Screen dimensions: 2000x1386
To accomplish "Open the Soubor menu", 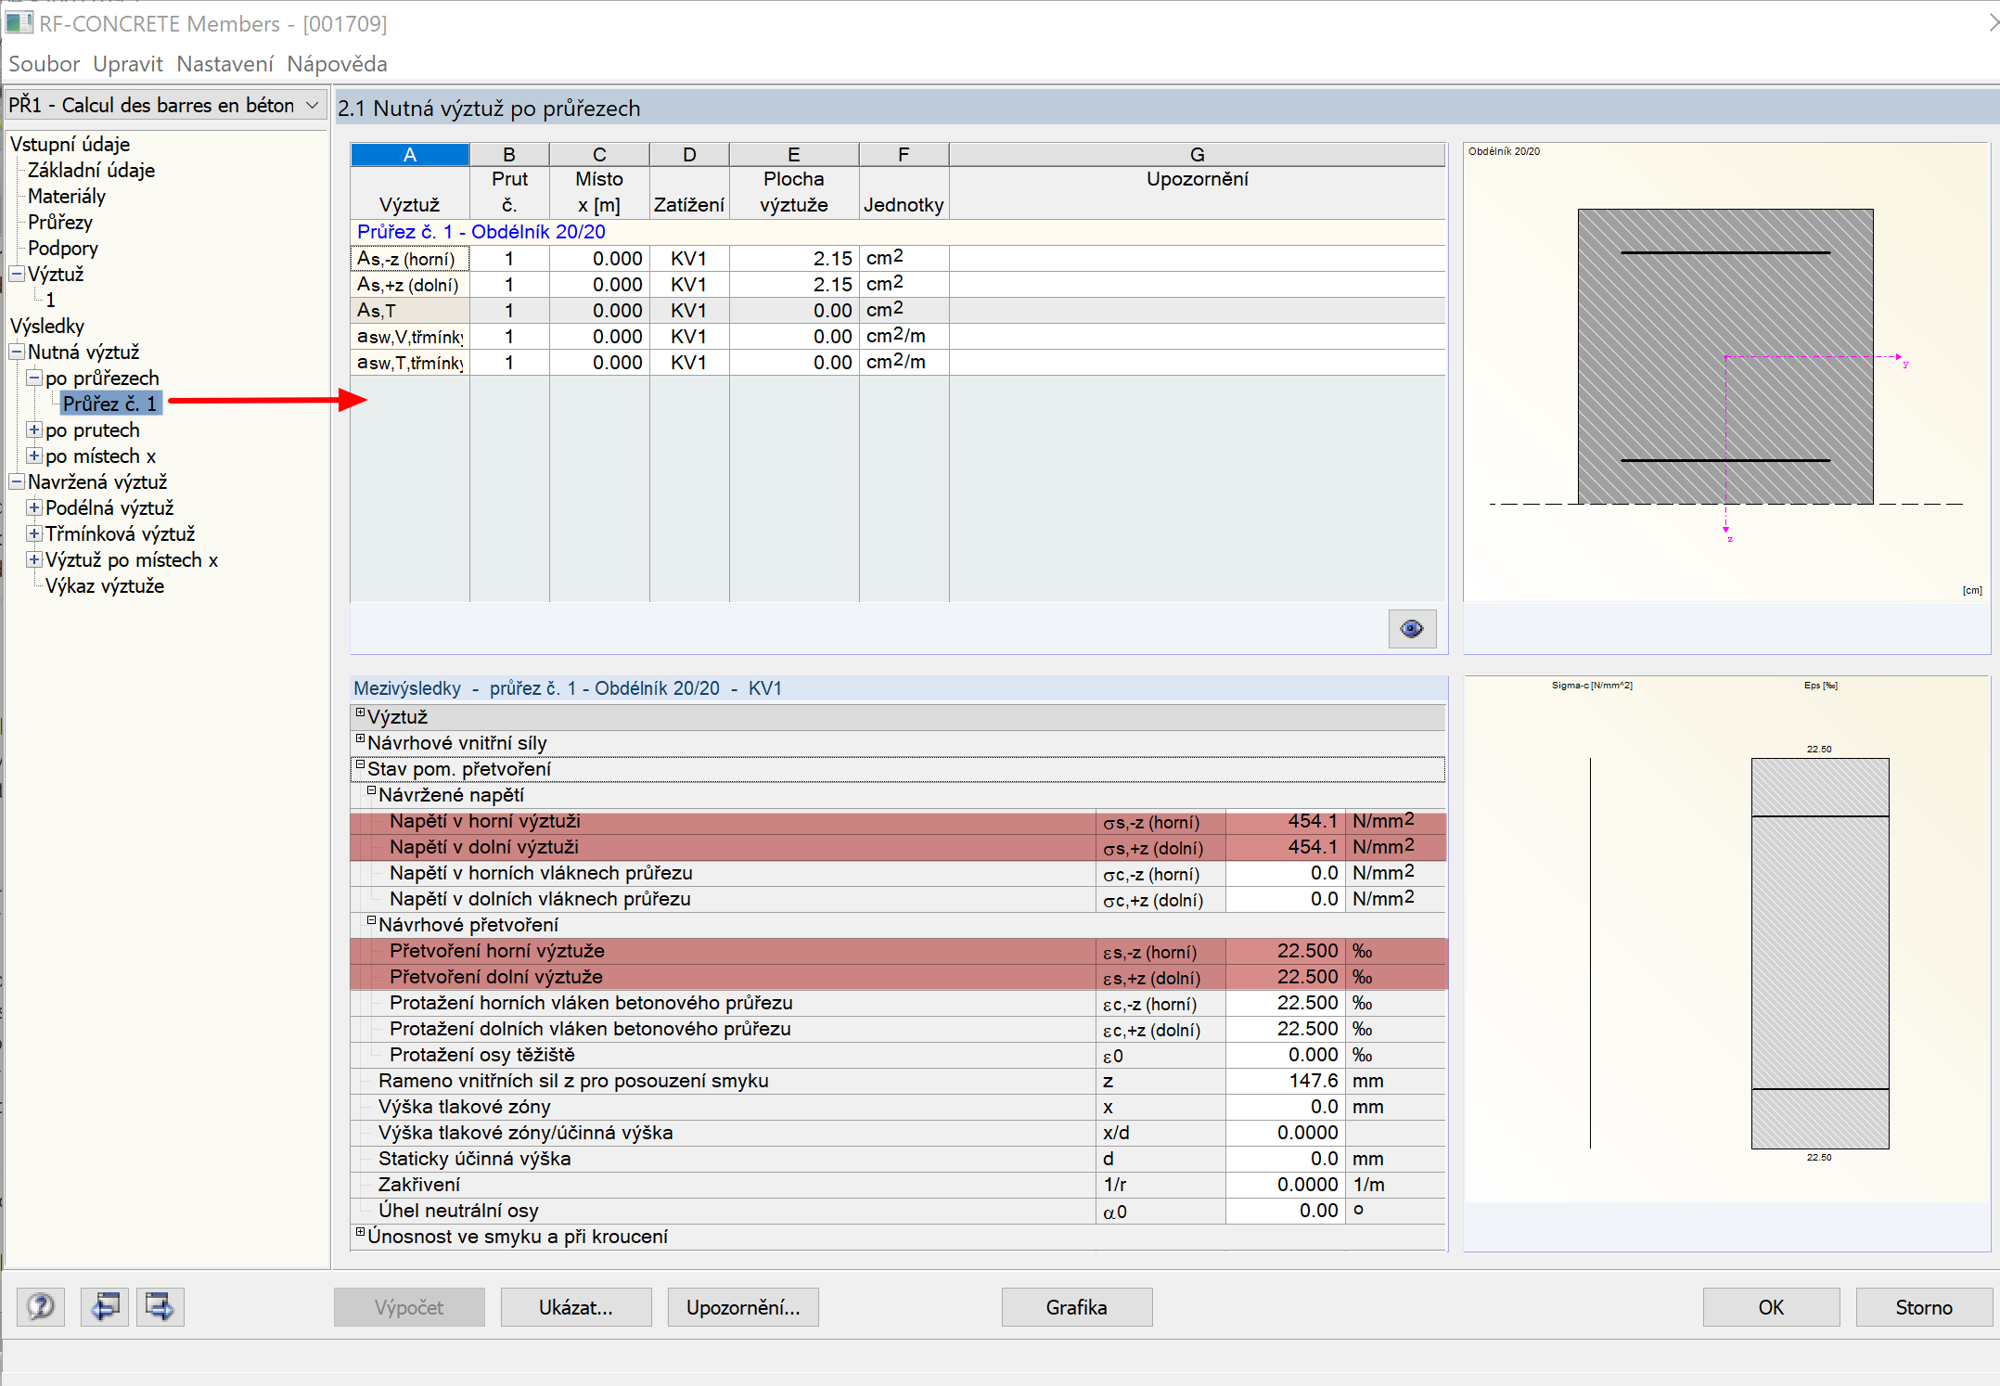I will point(44,64).
